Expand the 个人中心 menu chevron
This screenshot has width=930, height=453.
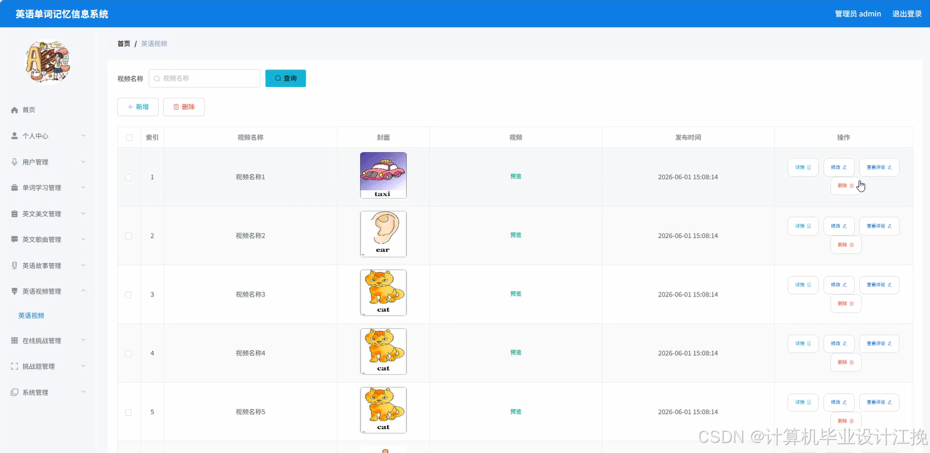[x=83, y=136]
